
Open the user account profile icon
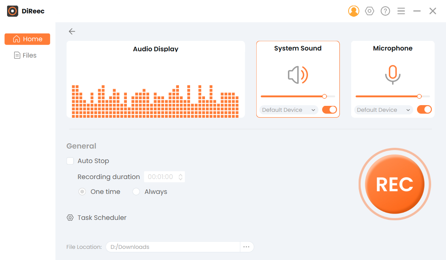coord(353,11)
